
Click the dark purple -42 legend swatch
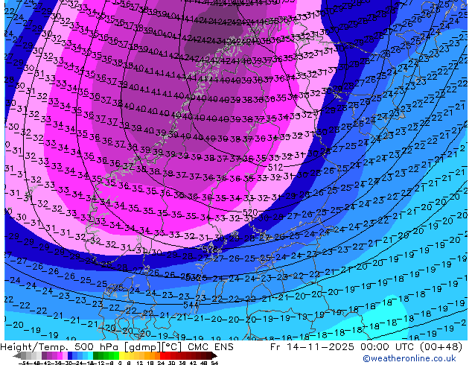[x=44, y=355]
